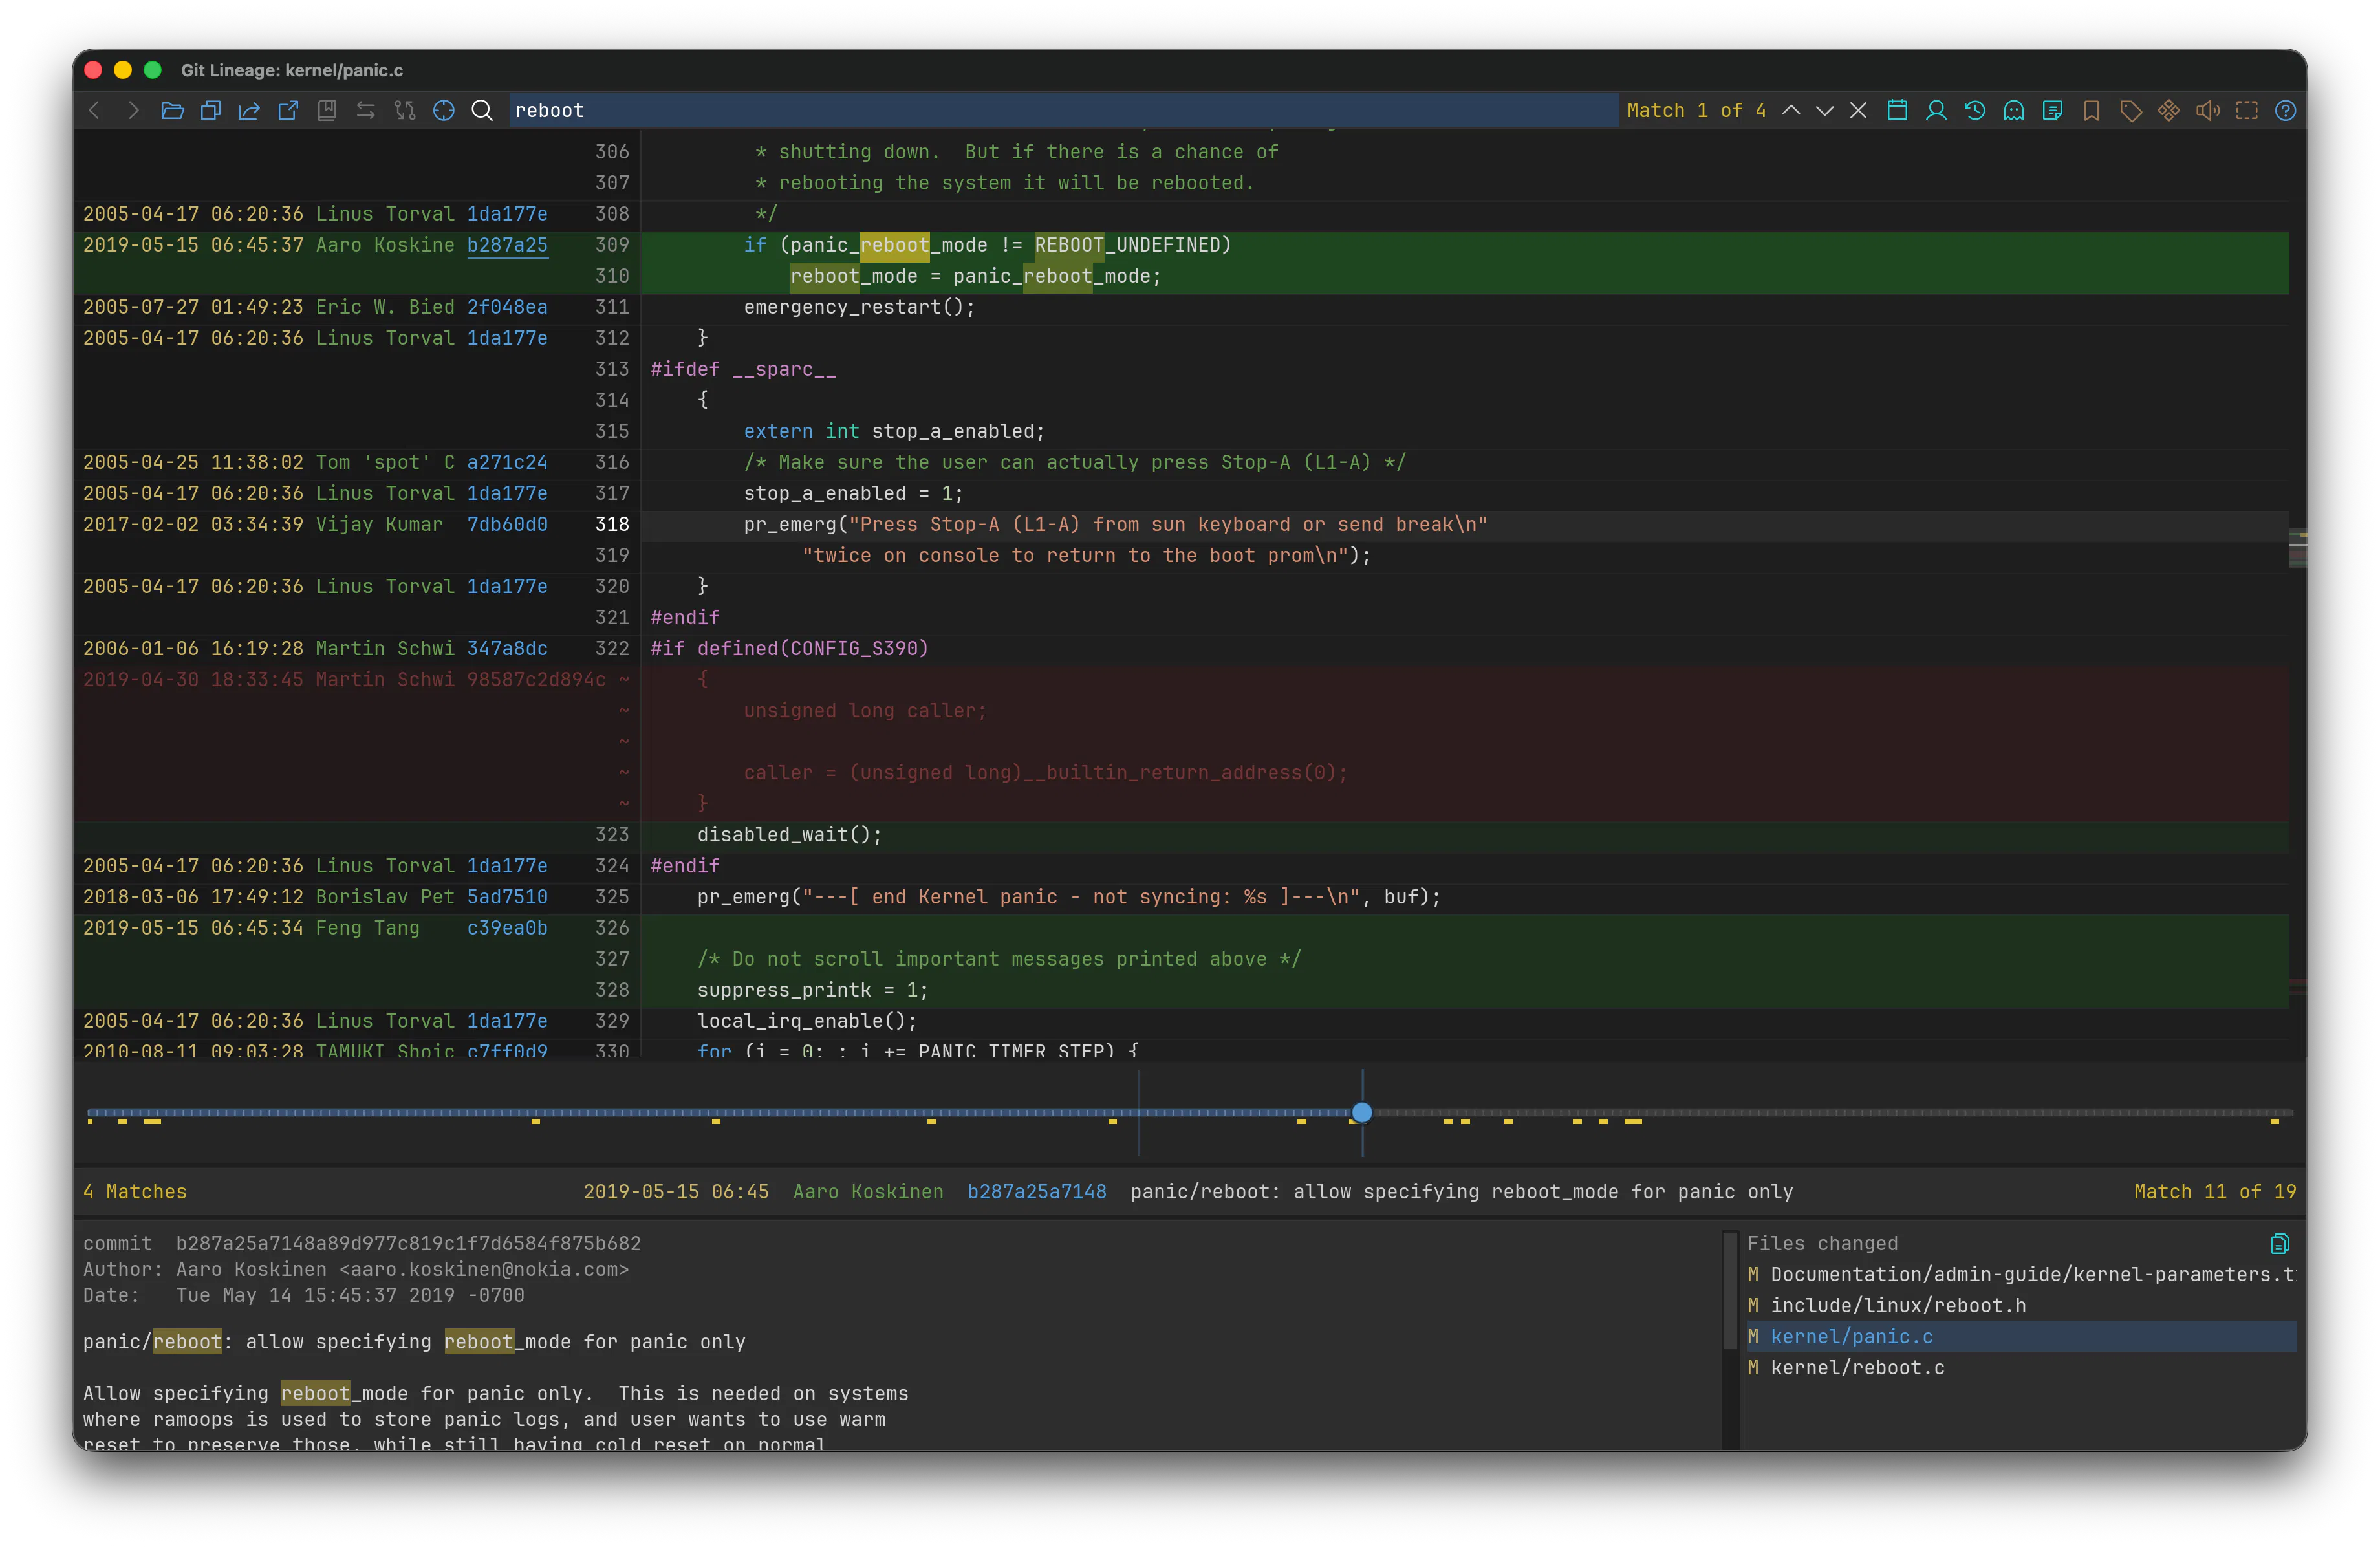Open commit hash b287a25 link on line 309

507,245
